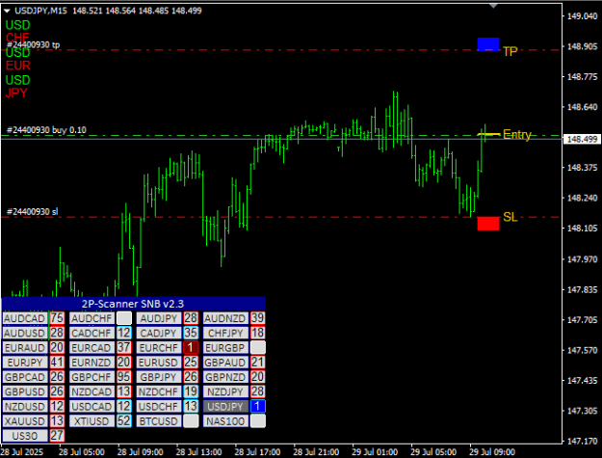Switch to XTIUSD oil chart
This screenshot has width=602, height=458.
click(92, 420)
